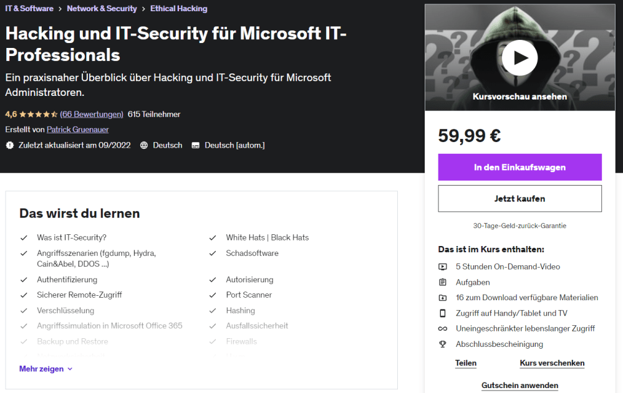The height and width of the screenshot is (393, 623).
Task: Click the closed captions subtitle icon
Action: click(x=196, y=145)
